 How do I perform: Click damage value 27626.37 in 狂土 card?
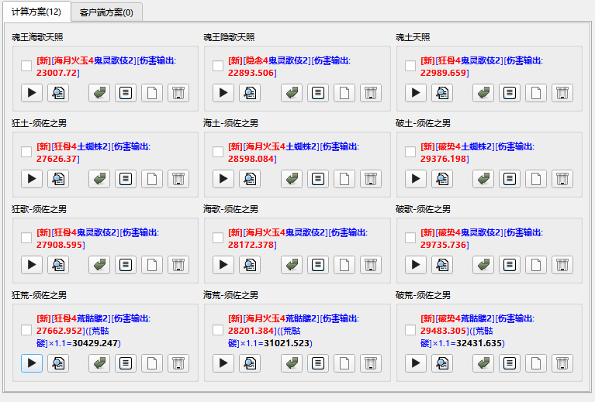pyautogui.click(x=57, y=159)
